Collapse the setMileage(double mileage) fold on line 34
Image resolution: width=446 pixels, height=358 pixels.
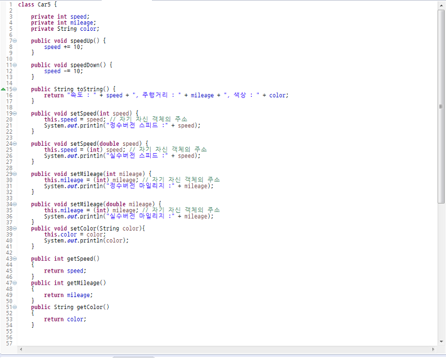[x=15, y=204]
